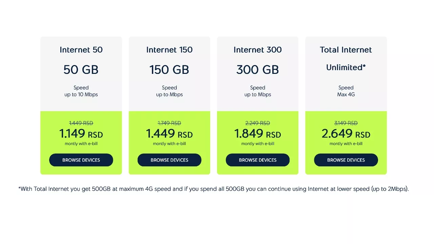Click the 50 GB data amount
434x244 pixels.
click(x=81, y=70)
